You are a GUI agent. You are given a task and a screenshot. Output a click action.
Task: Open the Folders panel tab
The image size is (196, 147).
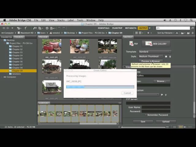click(19, 37)
